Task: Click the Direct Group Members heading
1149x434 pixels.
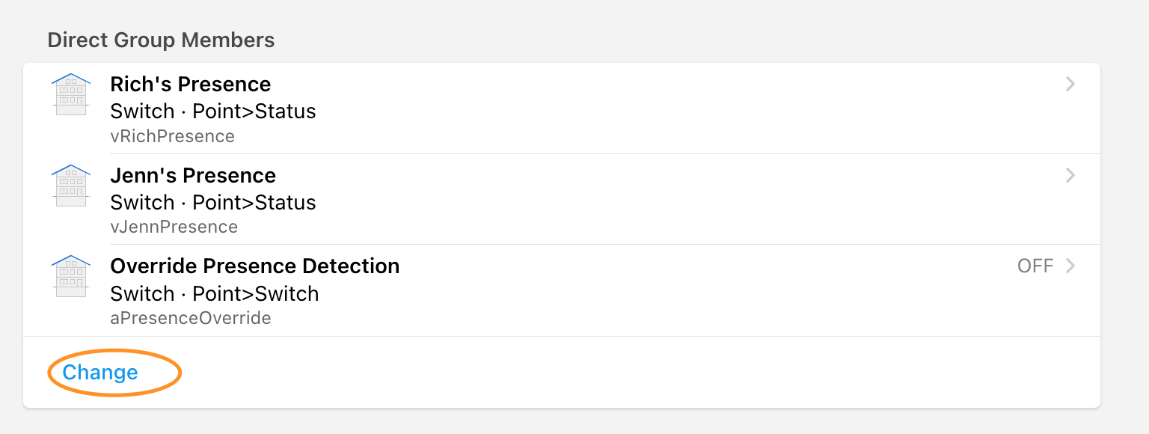Action: point(161,40)
